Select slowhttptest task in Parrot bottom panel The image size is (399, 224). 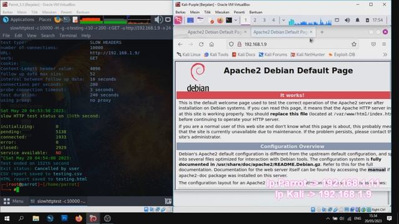click(x=58, y=201)
